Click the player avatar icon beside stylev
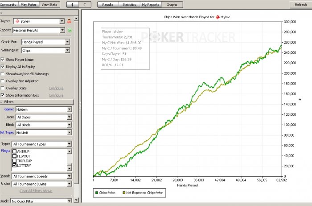 point(69,21)
